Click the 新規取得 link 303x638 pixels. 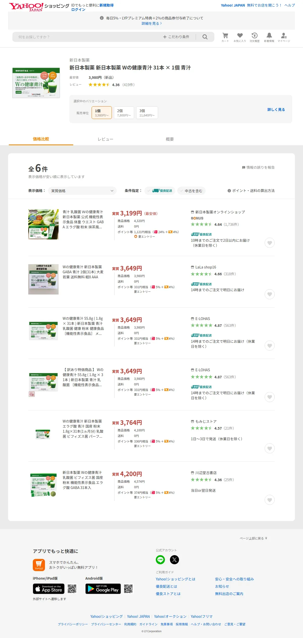coord(106,5)
